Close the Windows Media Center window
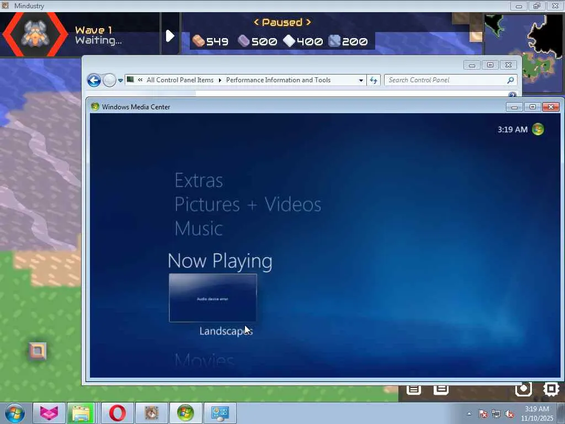The width and height of the screenshot is (565, 424). [x=551, y=107]
